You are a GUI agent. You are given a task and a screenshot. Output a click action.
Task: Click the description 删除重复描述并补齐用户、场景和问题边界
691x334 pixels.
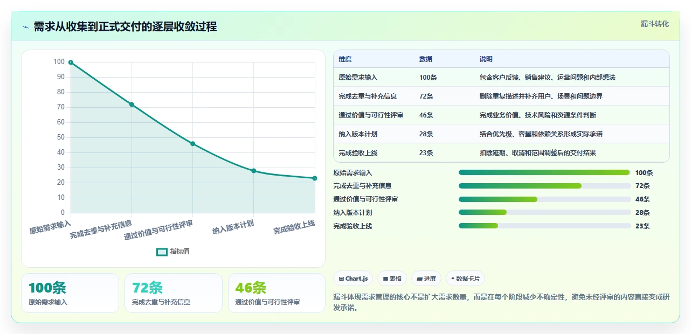pos(541,96)
